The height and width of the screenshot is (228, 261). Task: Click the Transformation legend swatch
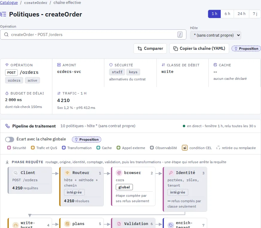tap(64, 148)
